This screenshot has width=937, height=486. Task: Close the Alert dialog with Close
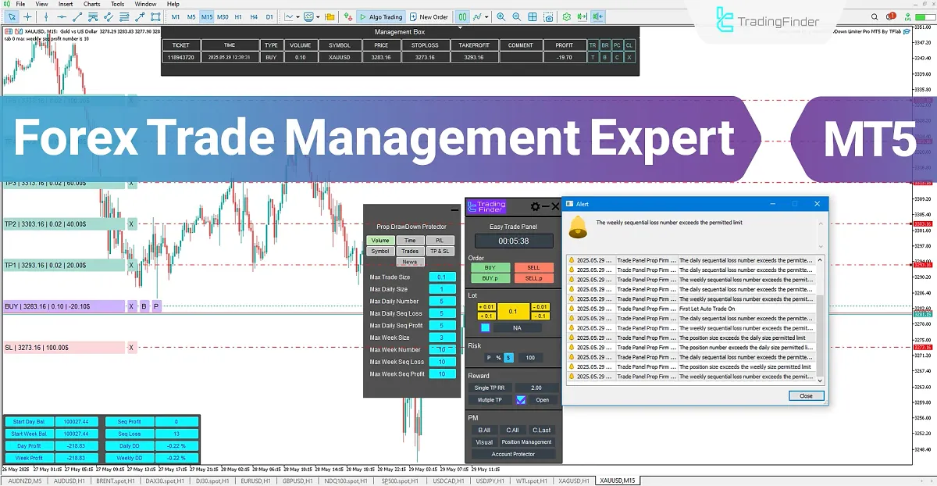coord(806,395)
